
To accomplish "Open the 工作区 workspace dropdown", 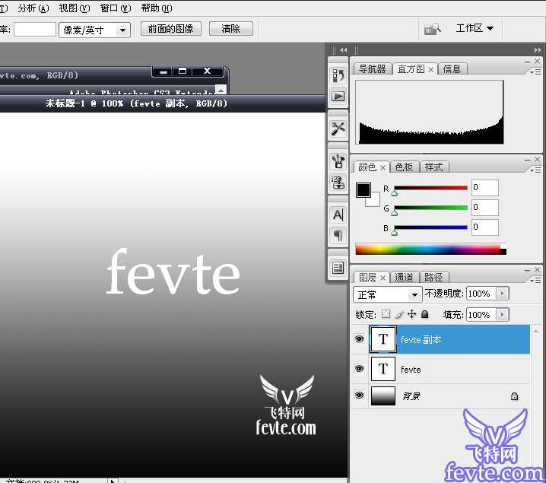I will [475, 28].
